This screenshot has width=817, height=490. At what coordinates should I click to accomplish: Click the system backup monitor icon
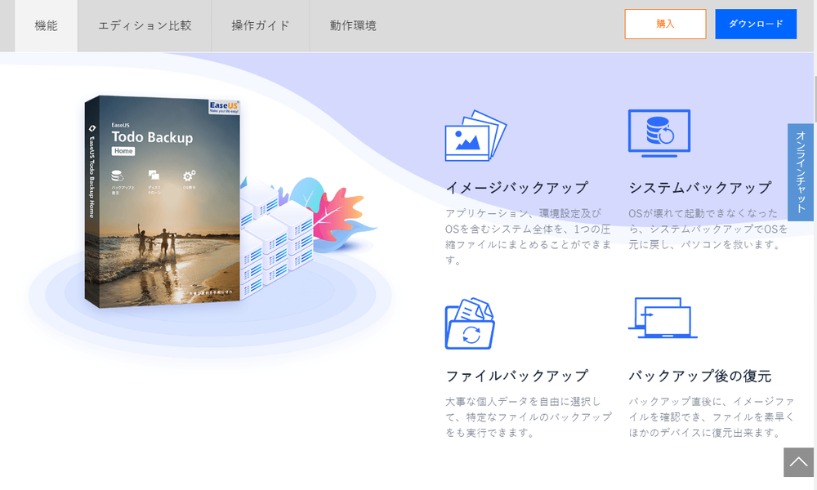(x=659, y=133)
